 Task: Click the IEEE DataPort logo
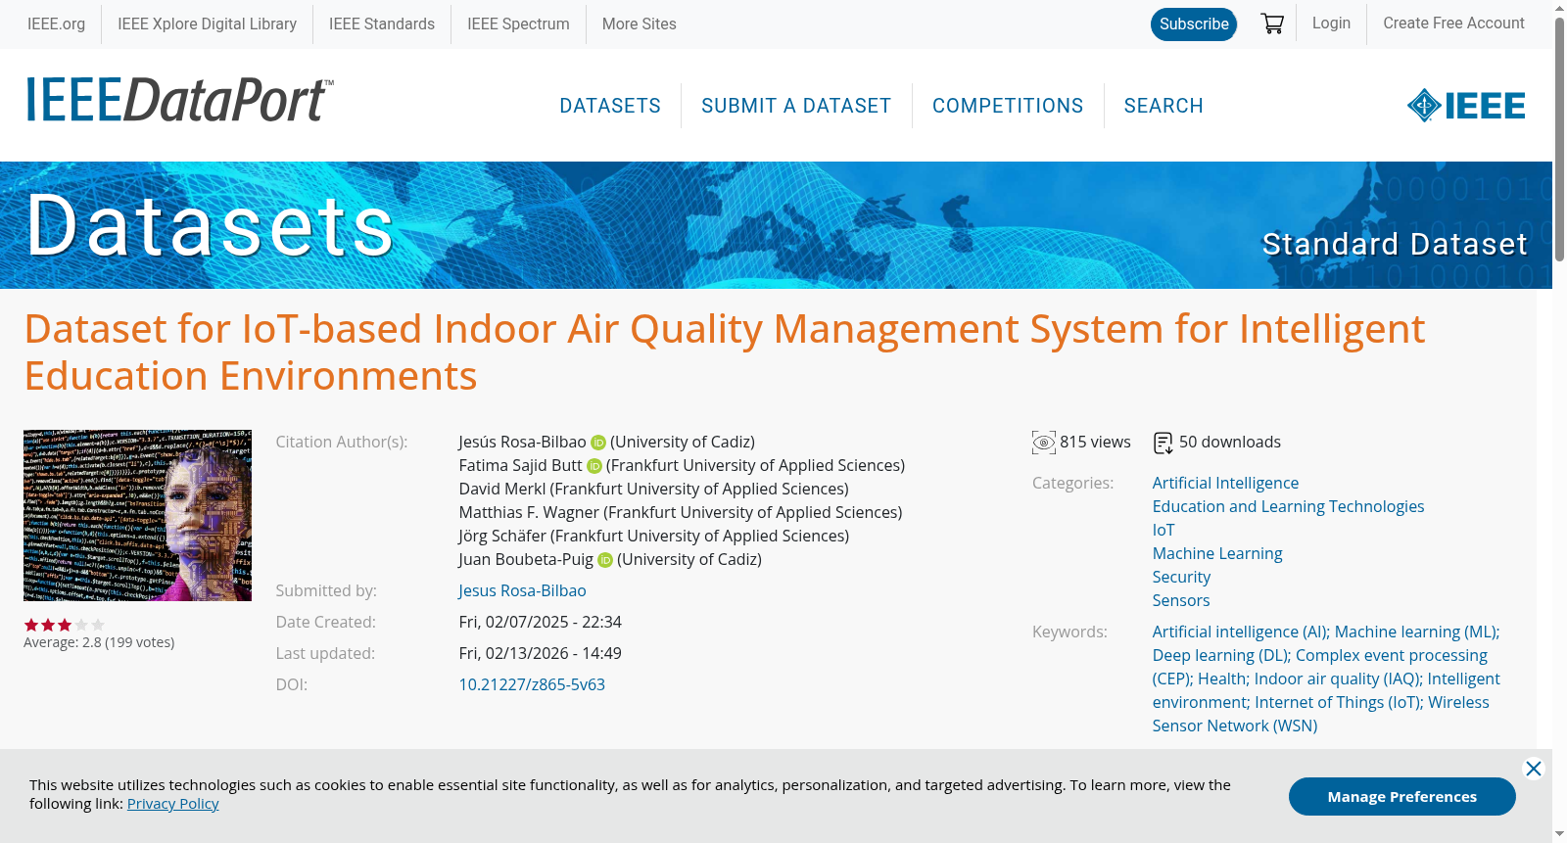pyautogui.click(x=180, y=100)
